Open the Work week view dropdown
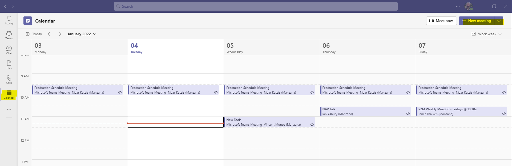Screen dimensions: 512x166 pyautogui.click(x=487, y=34)
